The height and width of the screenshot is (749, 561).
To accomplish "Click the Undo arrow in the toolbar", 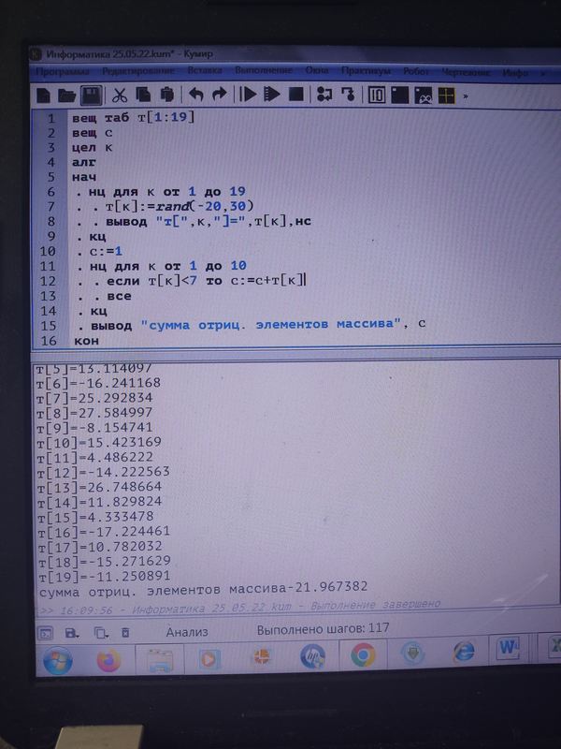I will pyautogui.click(x=195, y=95).
